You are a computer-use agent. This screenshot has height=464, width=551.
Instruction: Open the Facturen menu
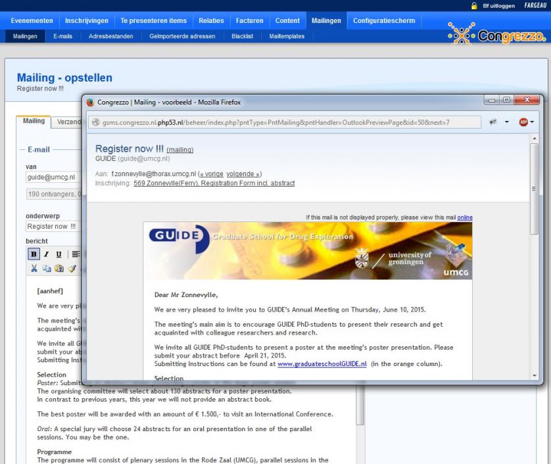[x=249, y=21]
